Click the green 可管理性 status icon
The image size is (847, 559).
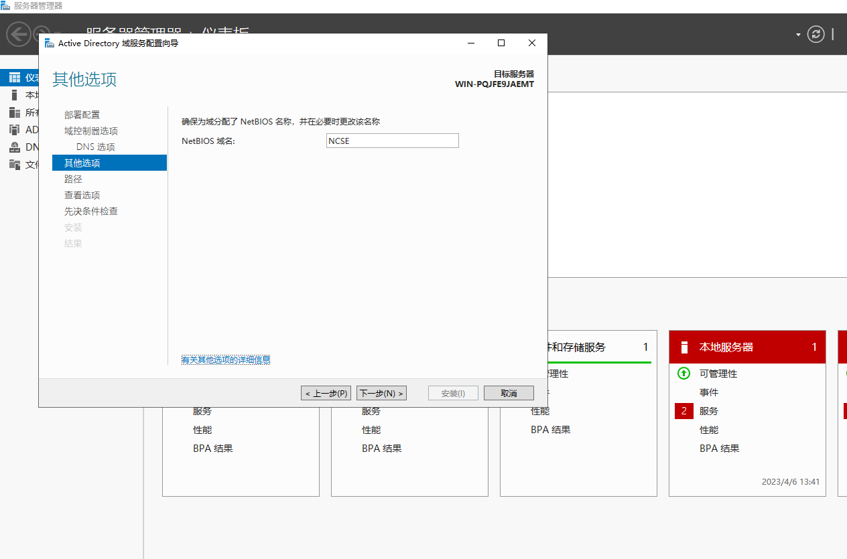click(x=683, y=374)
